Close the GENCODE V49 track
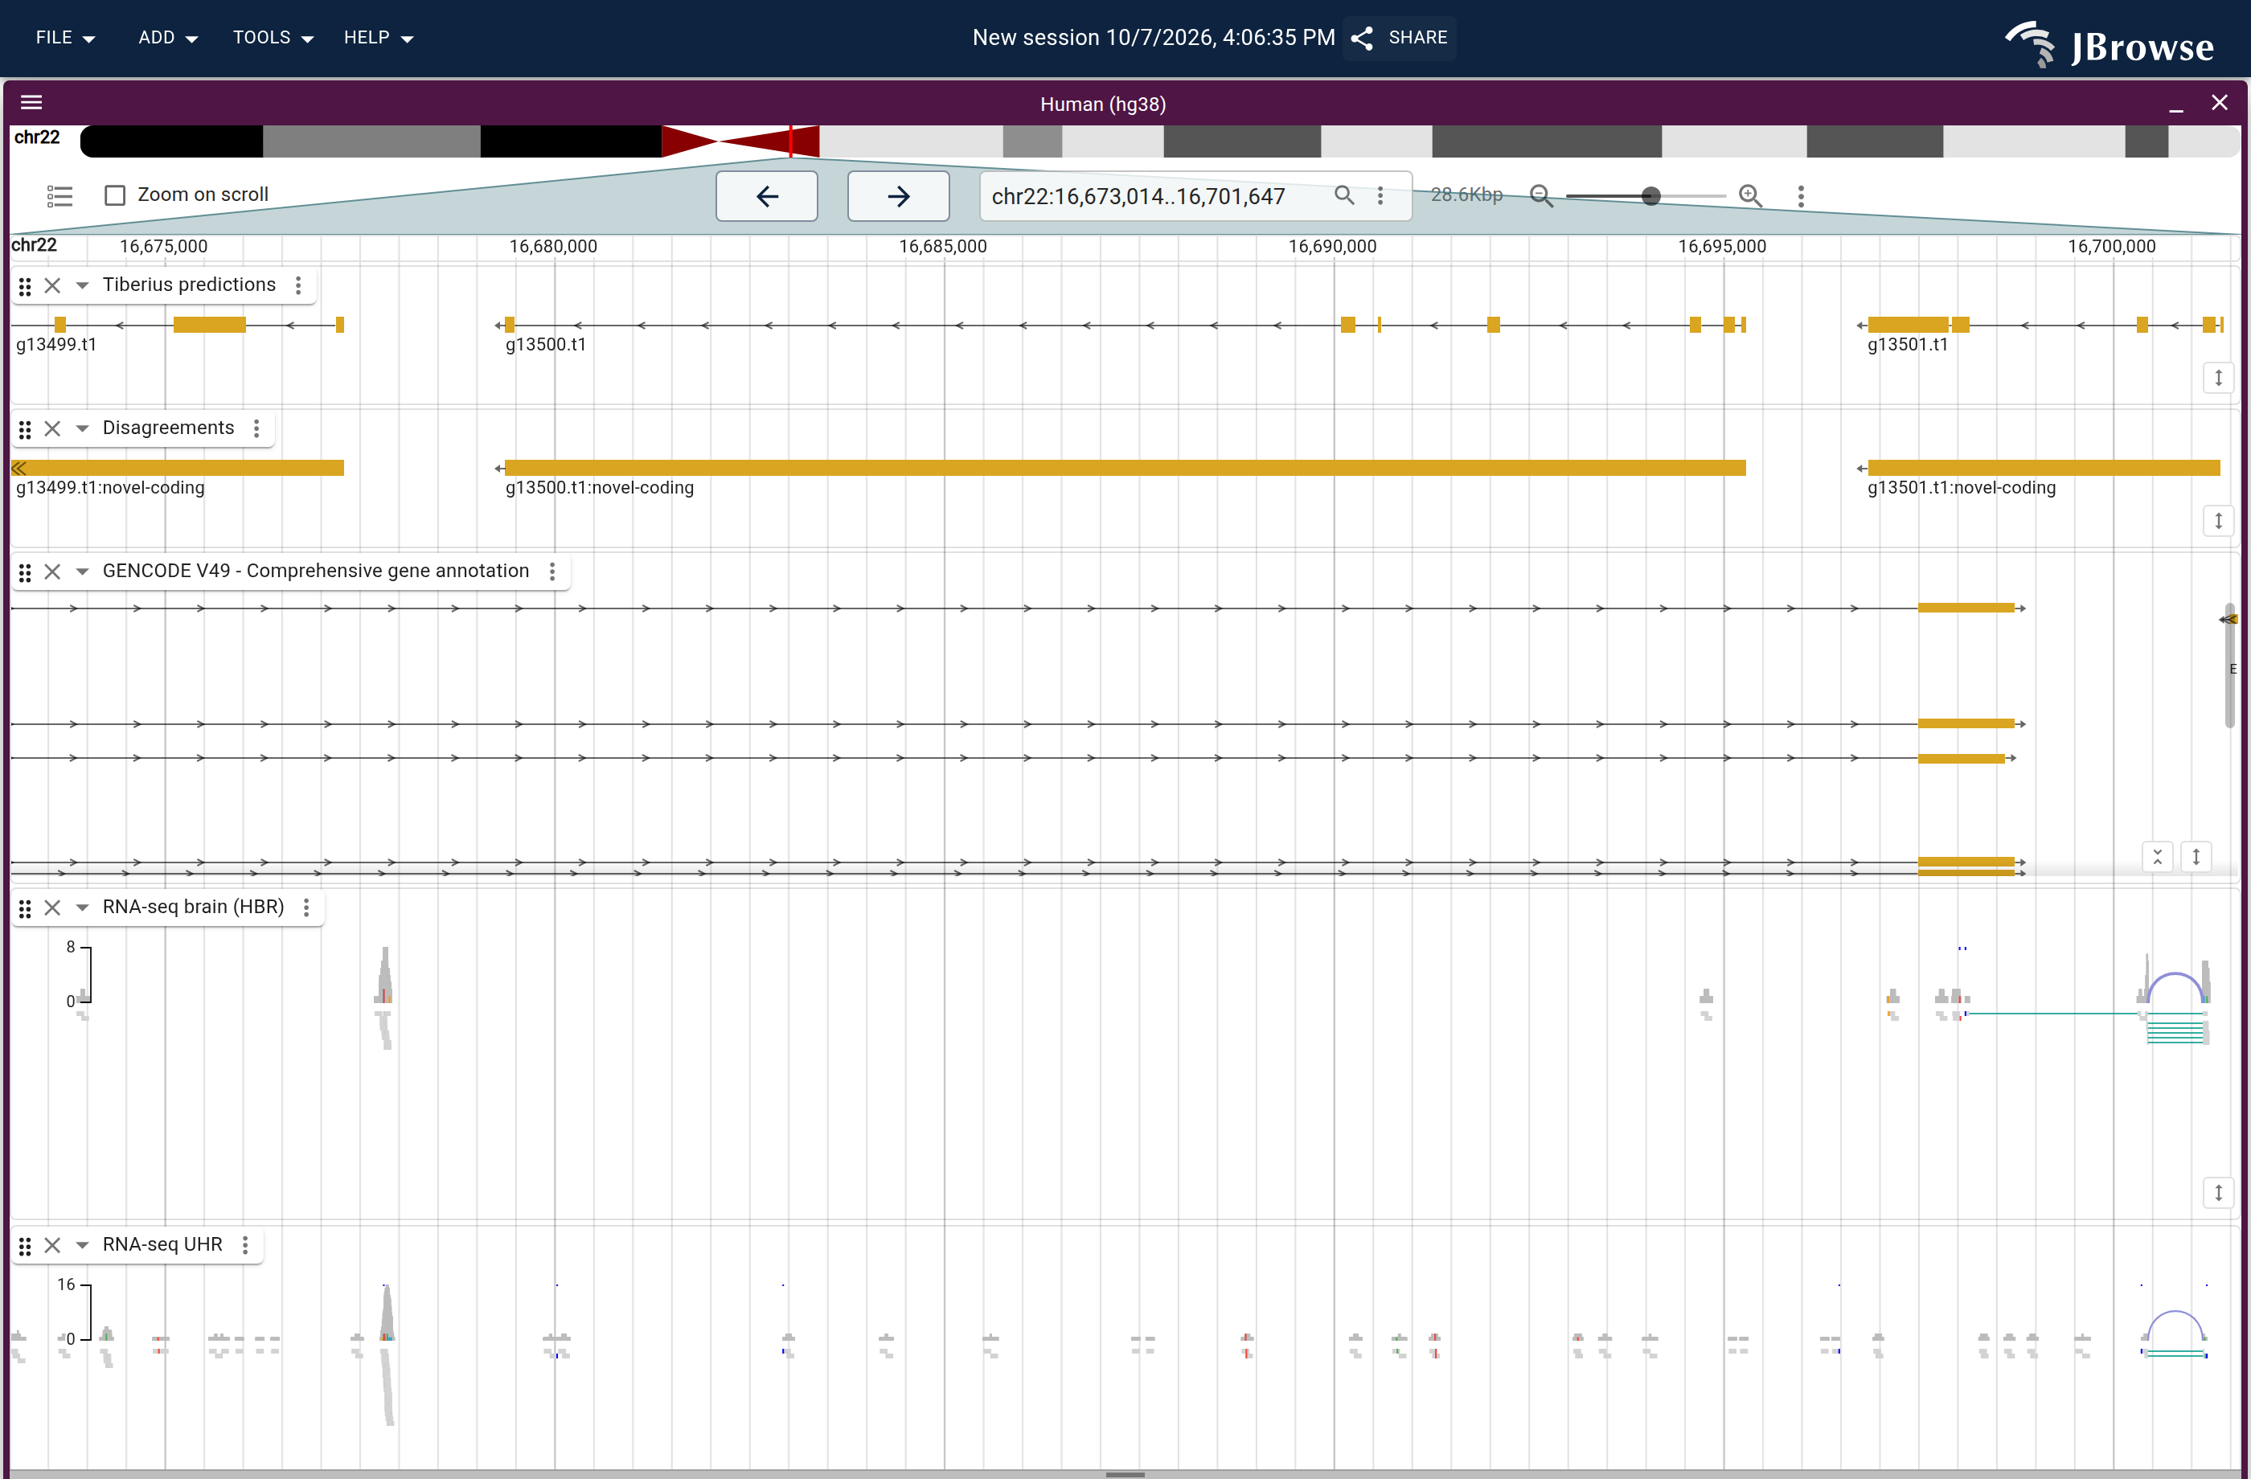This screenshot has height=1479, width=2251. pos(53,572)
